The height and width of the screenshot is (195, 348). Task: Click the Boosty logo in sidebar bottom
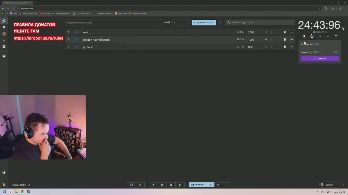point(4,184)
